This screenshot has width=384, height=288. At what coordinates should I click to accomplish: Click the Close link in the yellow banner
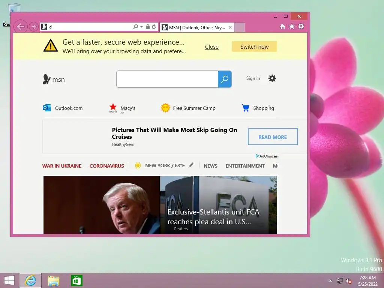(212, 47)
